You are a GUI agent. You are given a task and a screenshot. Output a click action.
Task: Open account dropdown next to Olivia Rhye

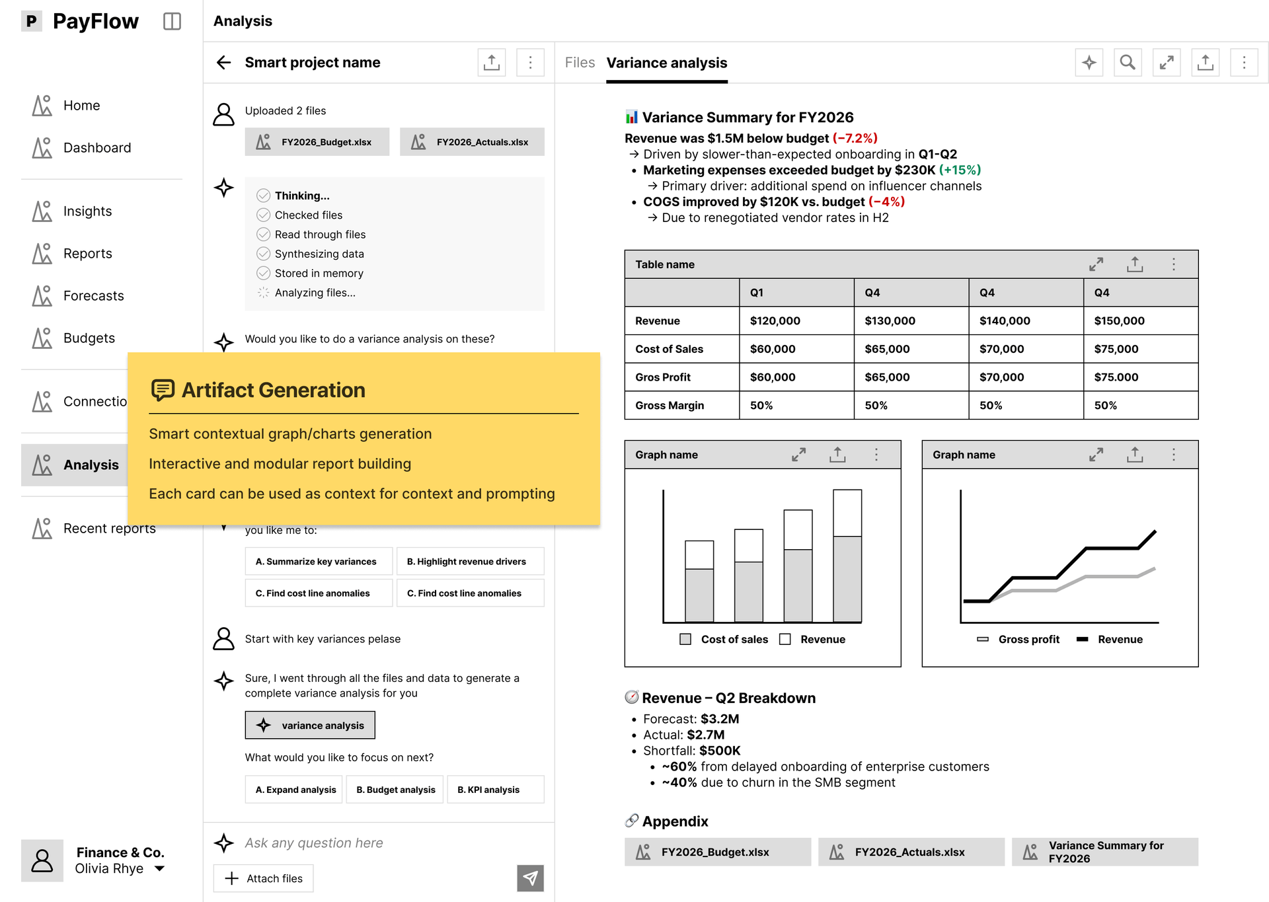pos(159,869)
